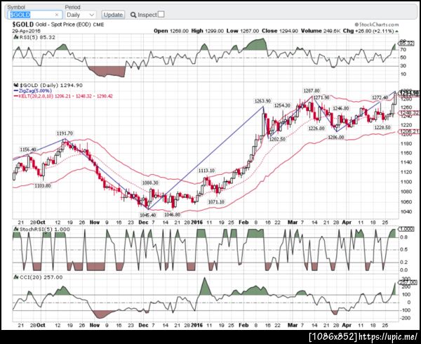The height and width of the screenshot is (344, 421).
Task: Click the 1228.50 price label
Action: (382, 127)
